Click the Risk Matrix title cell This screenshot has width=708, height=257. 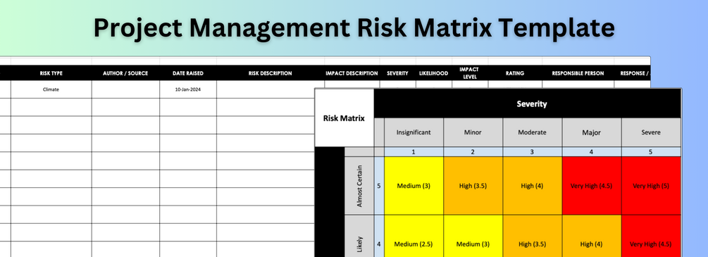[344, 118]
